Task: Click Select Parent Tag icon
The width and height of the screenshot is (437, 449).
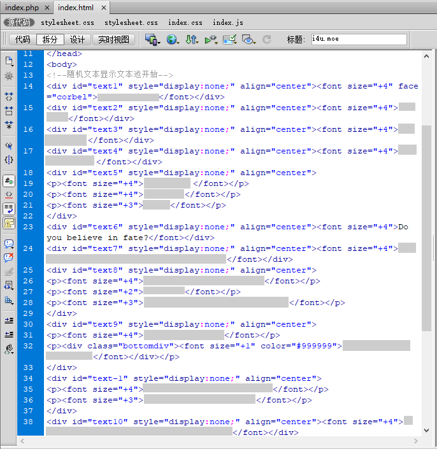Action: click(9, 146)
